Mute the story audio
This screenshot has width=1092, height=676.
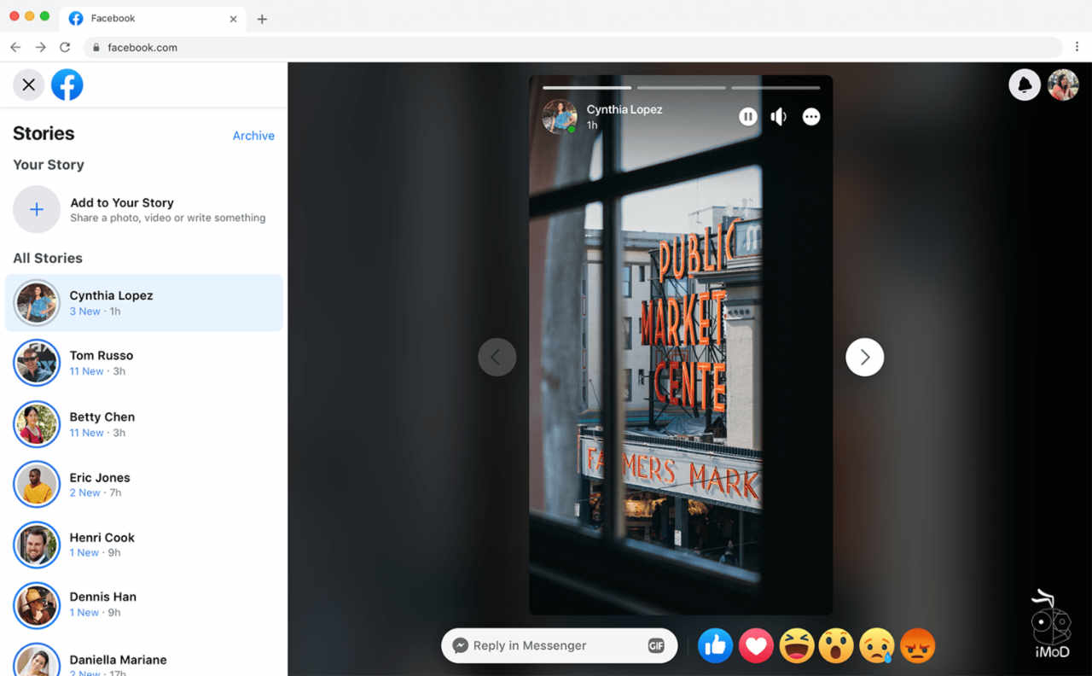click(x=779, y=116)
